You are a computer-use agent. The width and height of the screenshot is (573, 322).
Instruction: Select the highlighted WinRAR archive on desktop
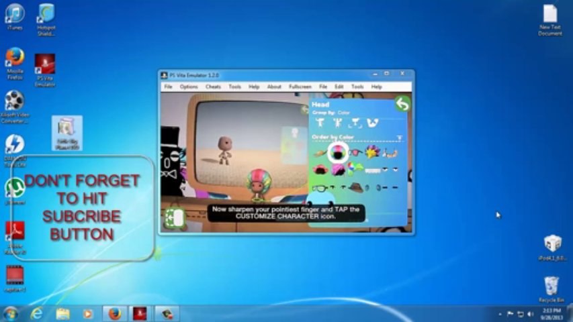(67, 133)
